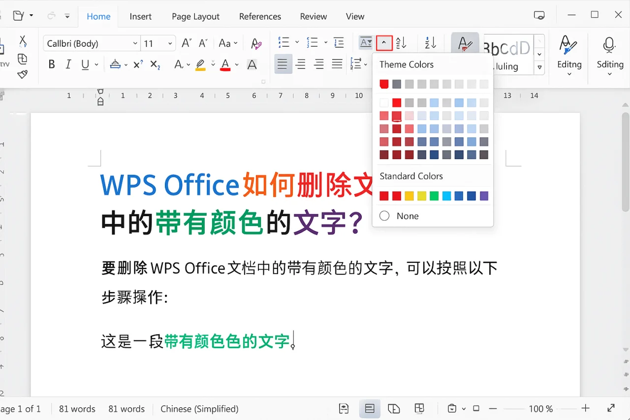The image size is (630, 420).
Task: Open the font name dropdown for Callbri
Action: (136, 43)
